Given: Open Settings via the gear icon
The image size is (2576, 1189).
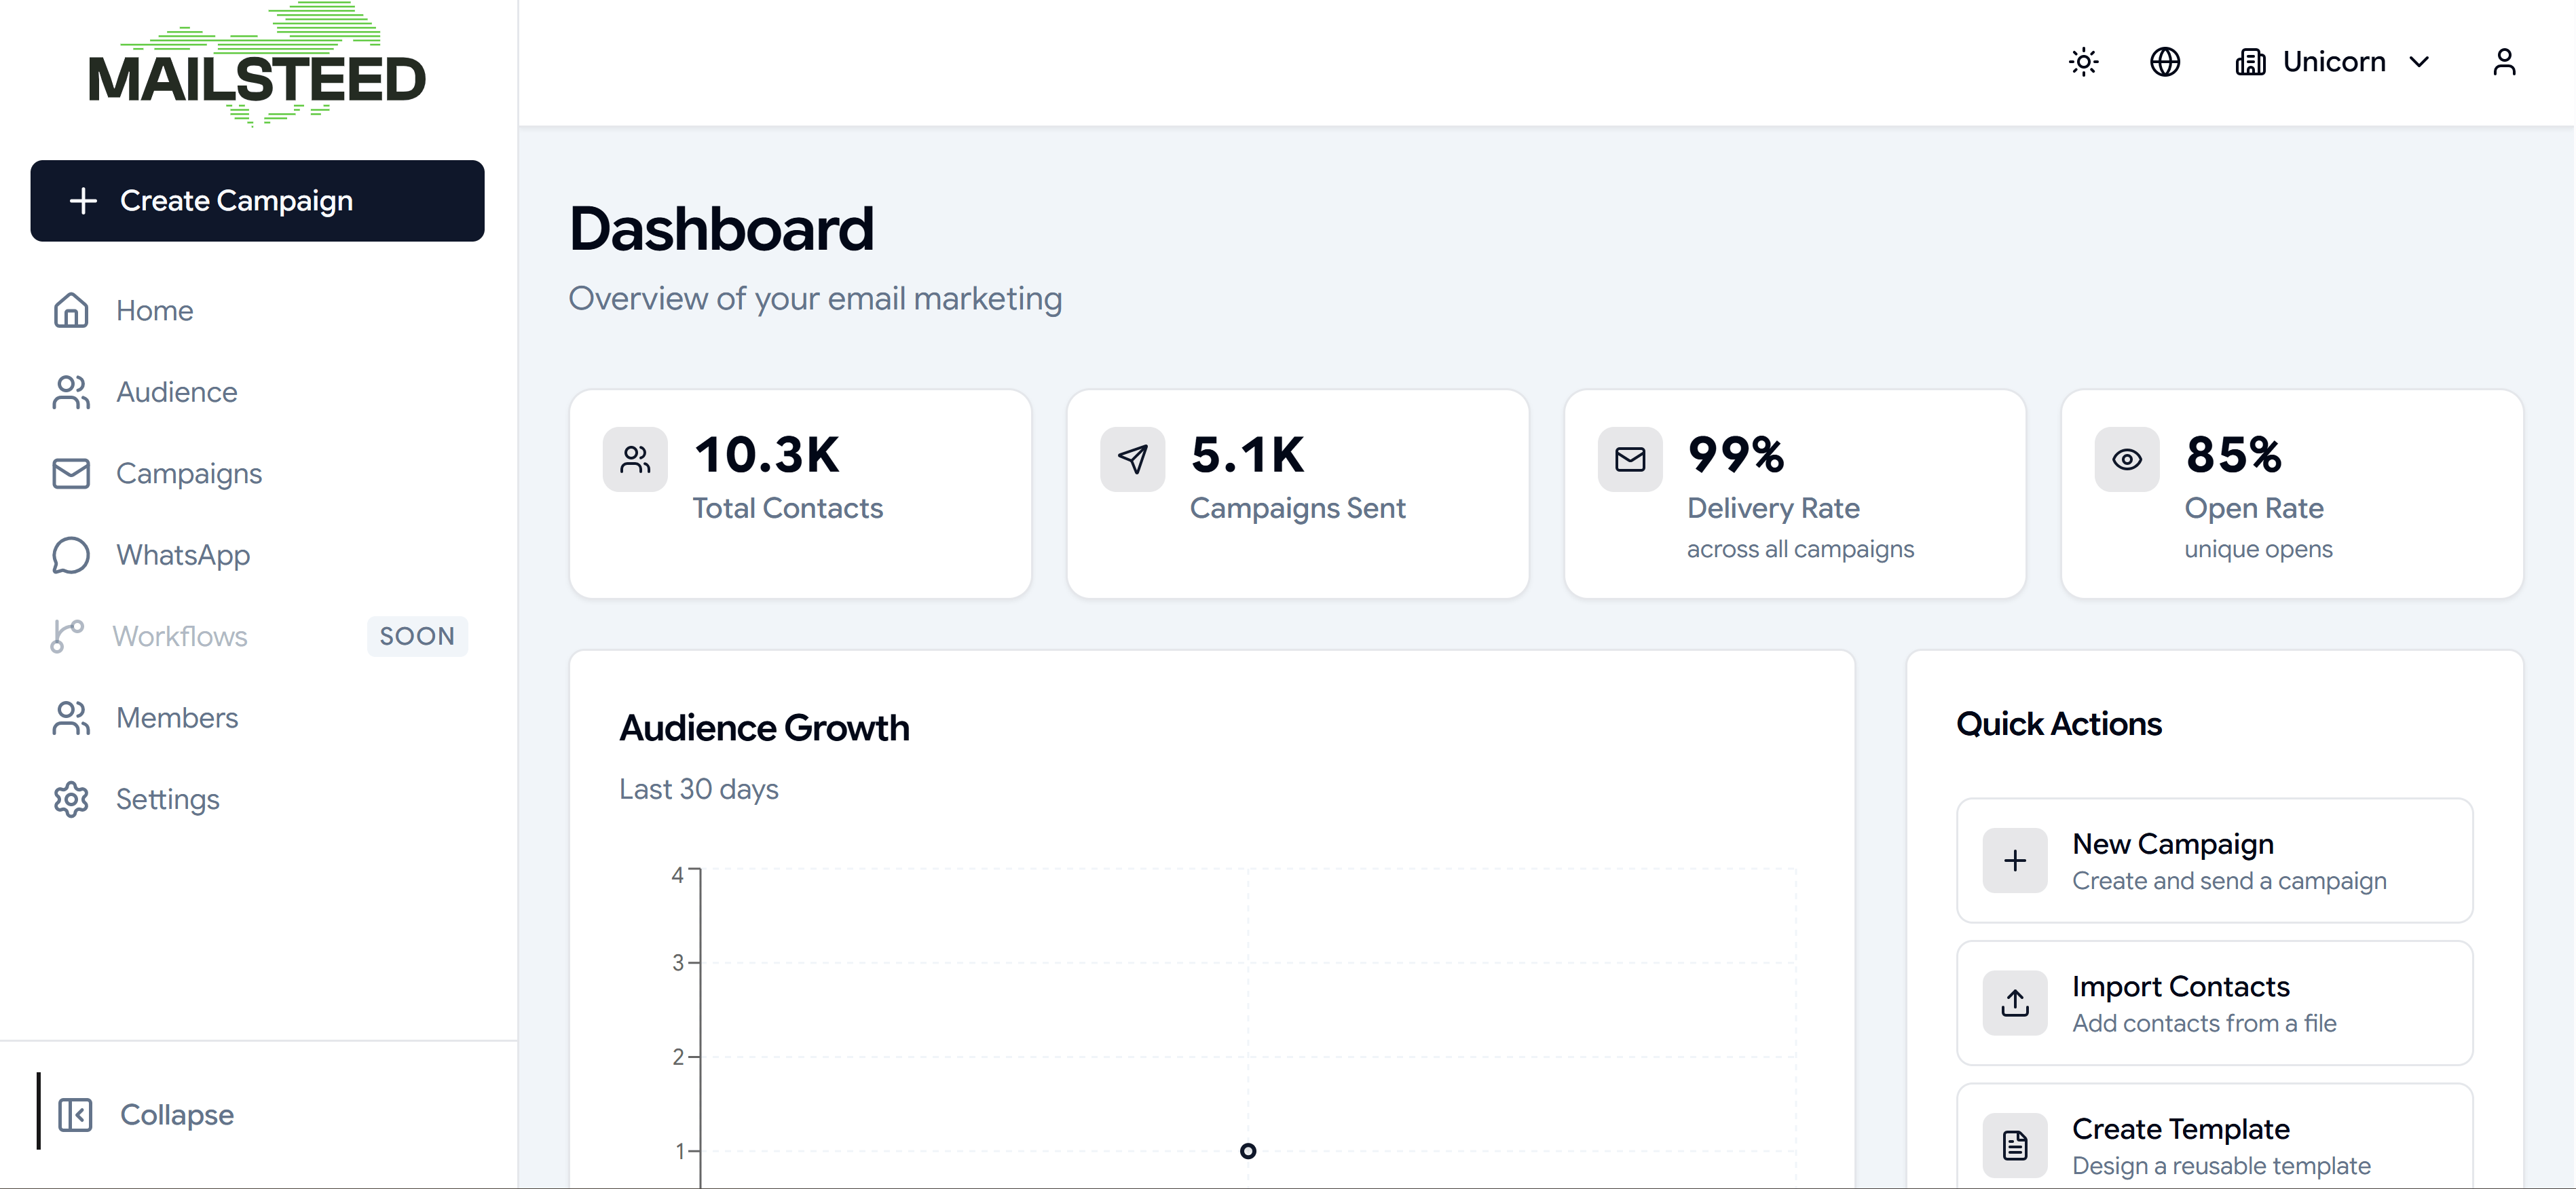Looking at the screenshot, I should pos(70,799).
